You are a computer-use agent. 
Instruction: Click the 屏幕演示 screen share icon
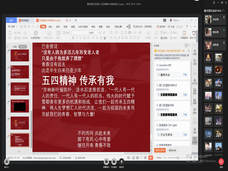click(x=106, y=162)
